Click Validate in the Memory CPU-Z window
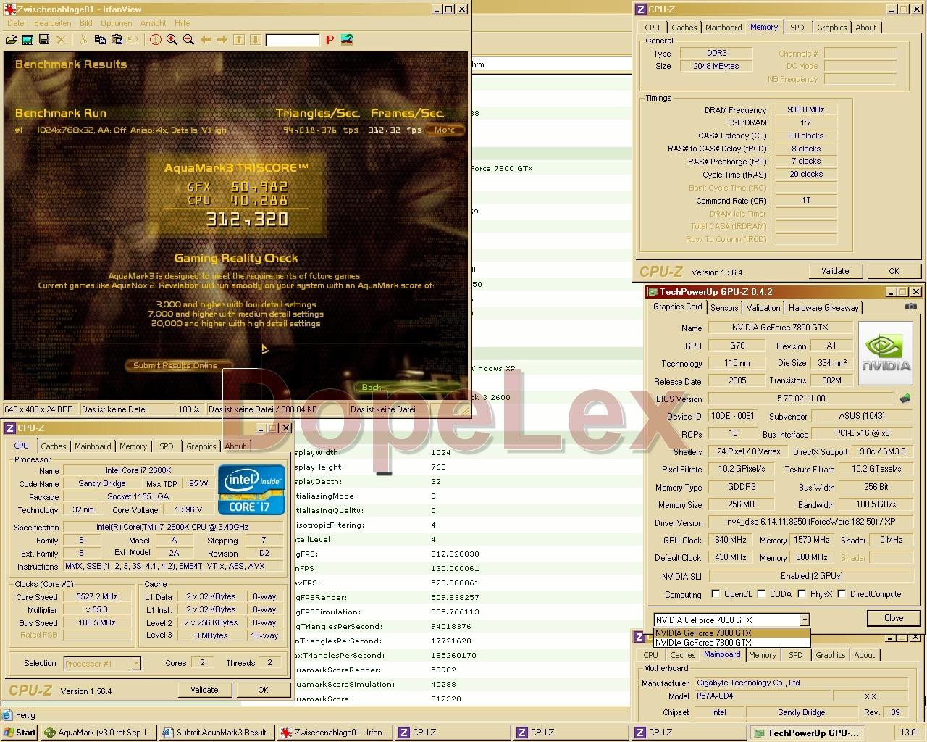 point(835,271)
